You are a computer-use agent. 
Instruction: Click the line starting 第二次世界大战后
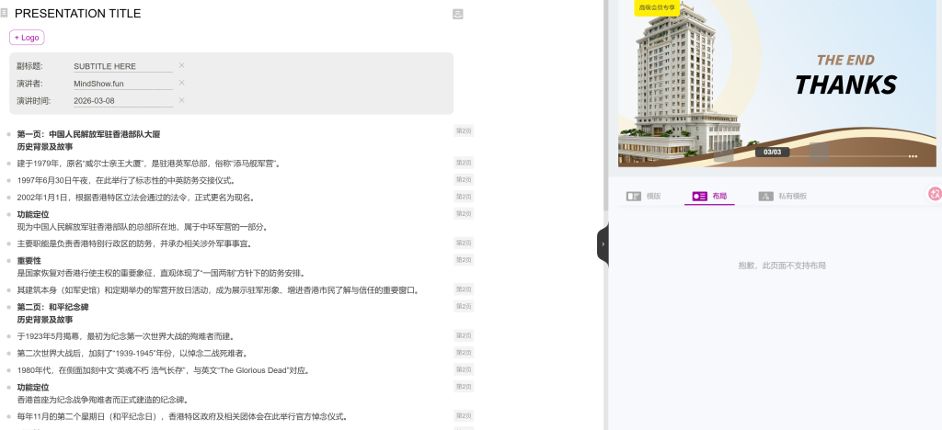coord(132,353)
